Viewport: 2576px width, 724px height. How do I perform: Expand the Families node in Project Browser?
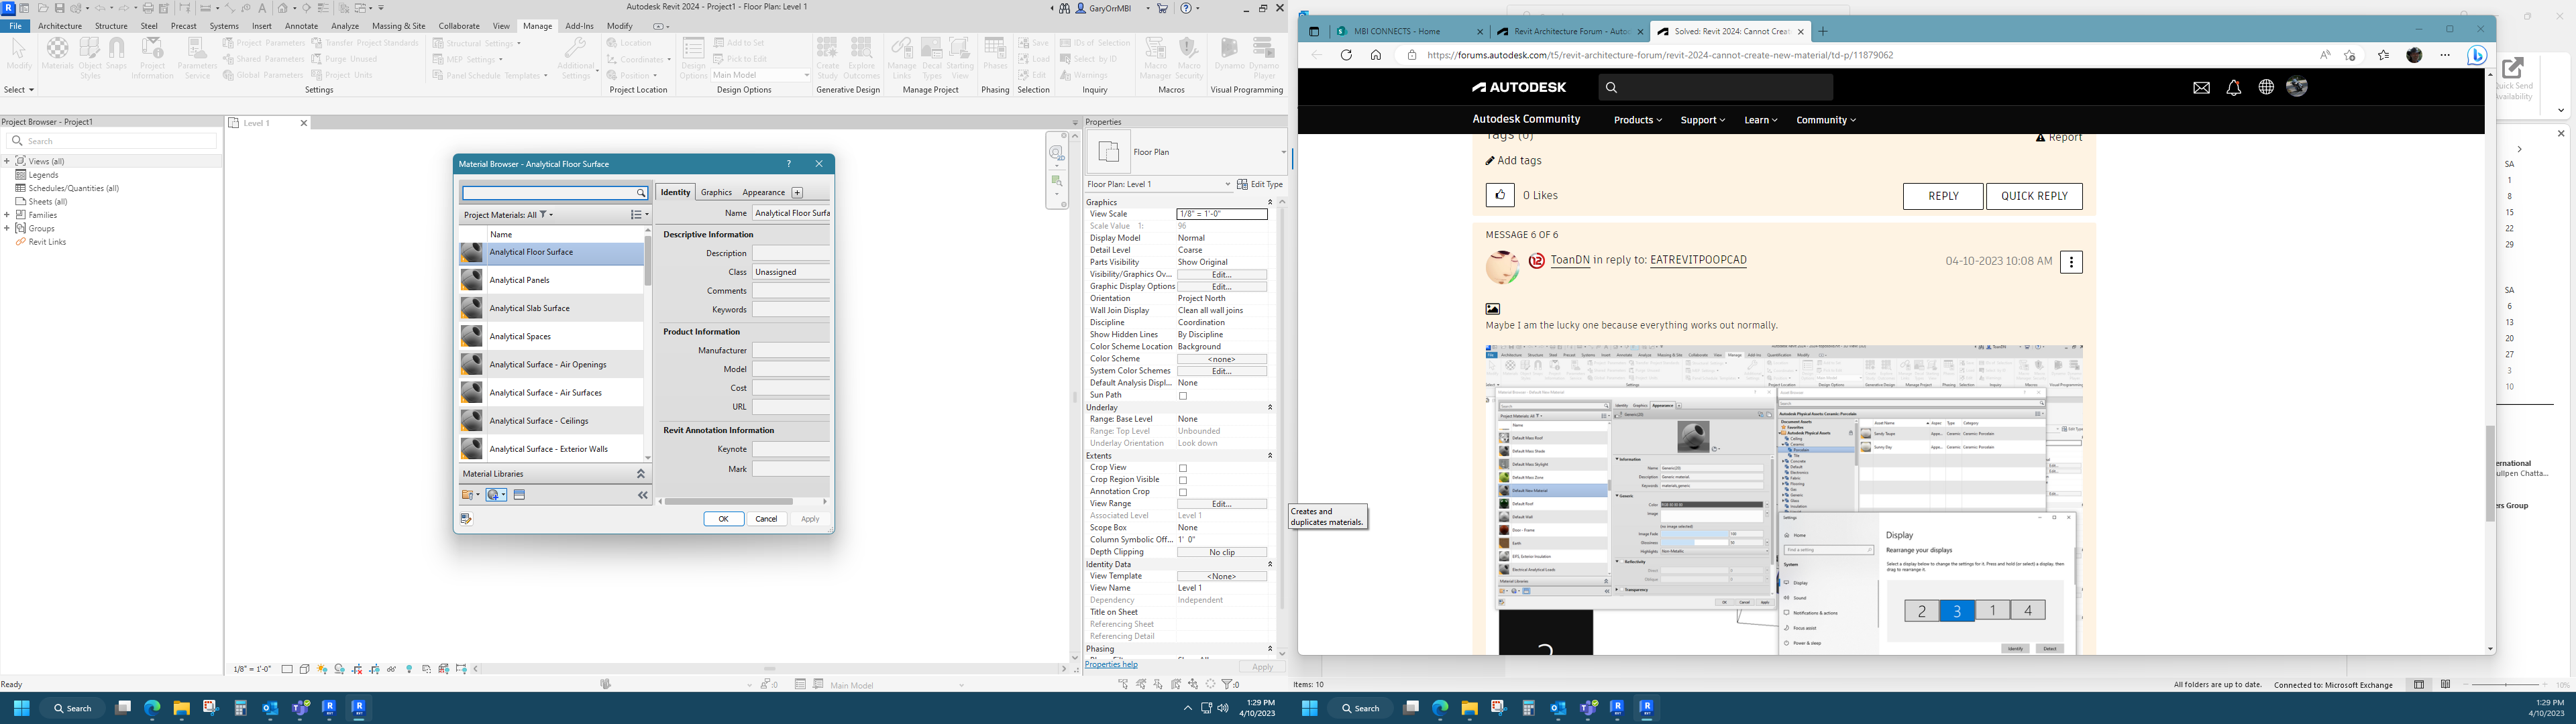pyautogui.click(x=7, y=215)
